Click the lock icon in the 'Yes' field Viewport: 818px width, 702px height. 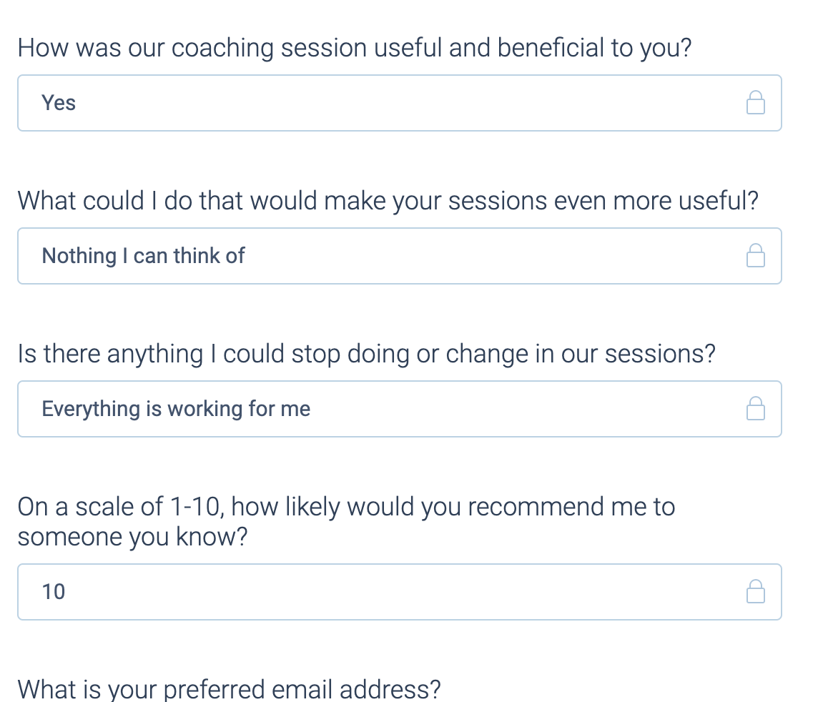pos(755,103)
